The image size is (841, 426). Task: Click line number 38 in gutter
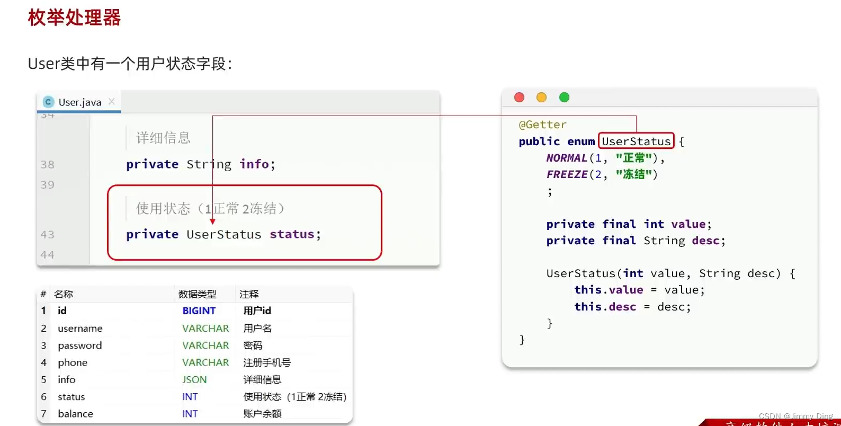tap(47, 165)
